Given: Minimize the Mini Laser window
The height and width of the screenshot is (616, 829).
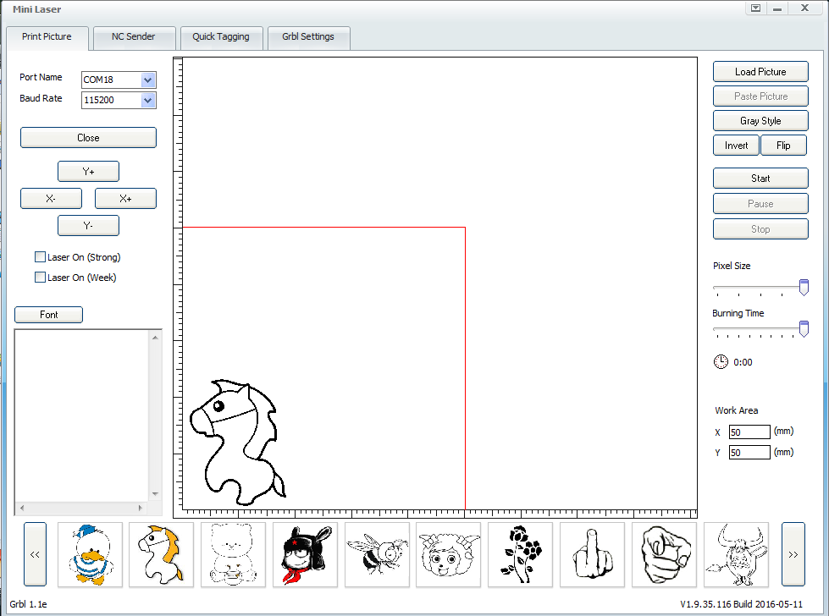Looking at the screenshot, I should (x=777, y=8).
